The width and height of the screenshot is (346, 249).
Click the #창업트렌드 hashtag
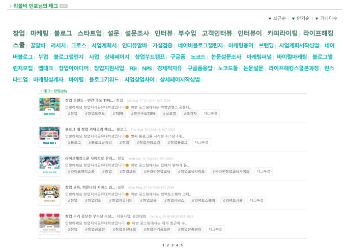coord(95,114)
